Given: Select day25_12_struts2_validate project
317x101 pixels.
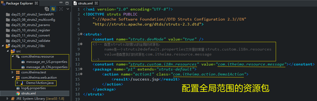Looking at the screenshot, I should click(31, 41).
